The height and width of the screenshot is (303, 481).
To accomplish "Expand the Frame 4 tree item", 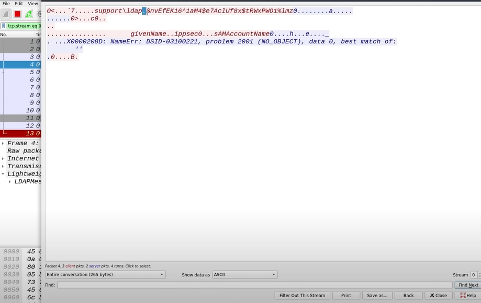I will tap(3, 143).
